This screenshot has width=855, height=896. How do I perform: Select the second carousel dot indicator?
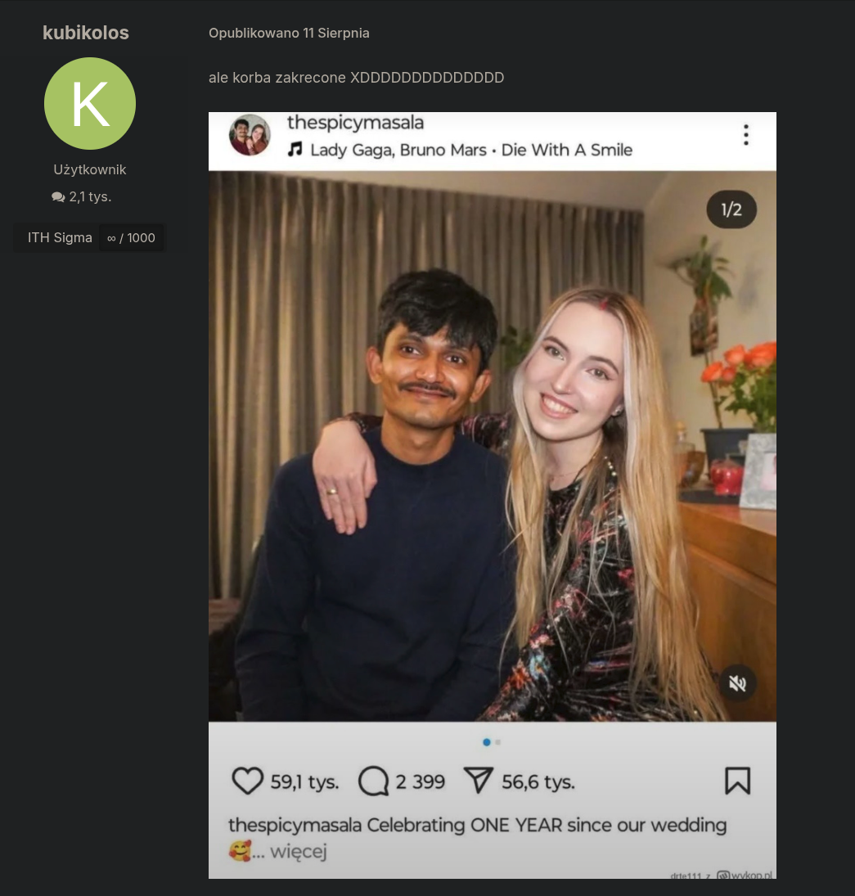point(497,742)
